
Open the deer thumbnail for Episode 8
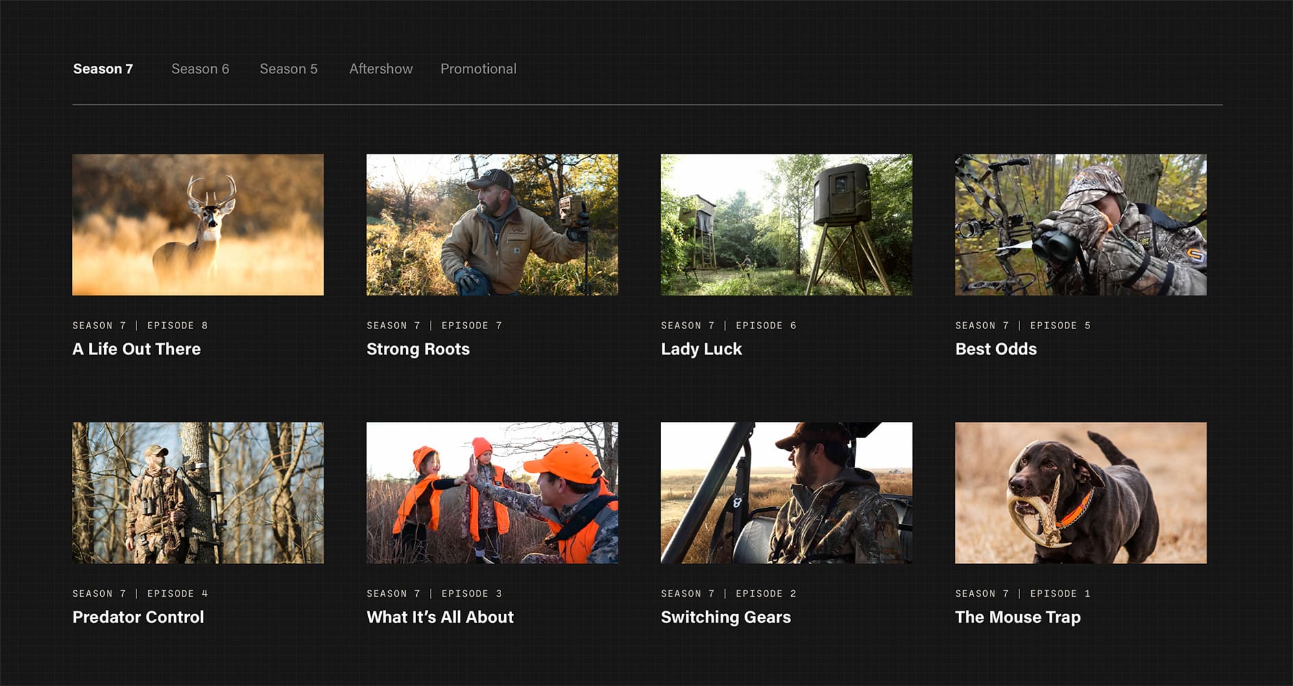pyautogui.click(x=198, y=225)
